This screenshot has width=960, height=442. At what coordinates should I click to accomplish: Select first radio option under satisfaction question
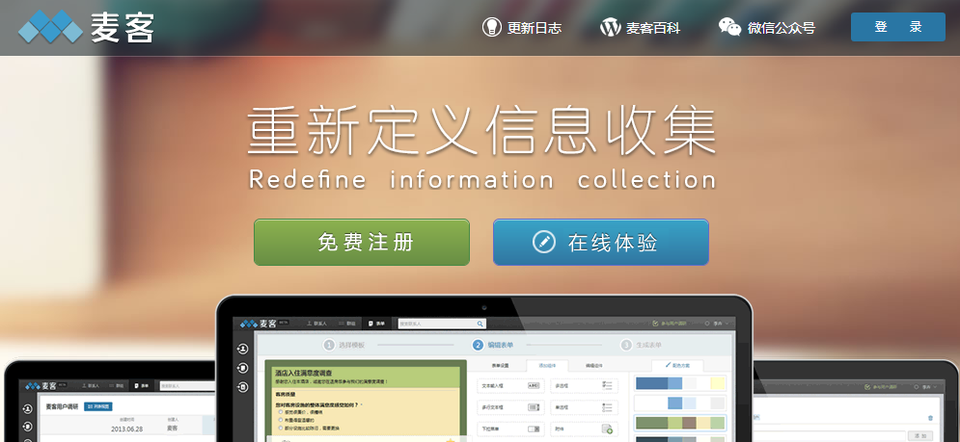click(281, 413)
